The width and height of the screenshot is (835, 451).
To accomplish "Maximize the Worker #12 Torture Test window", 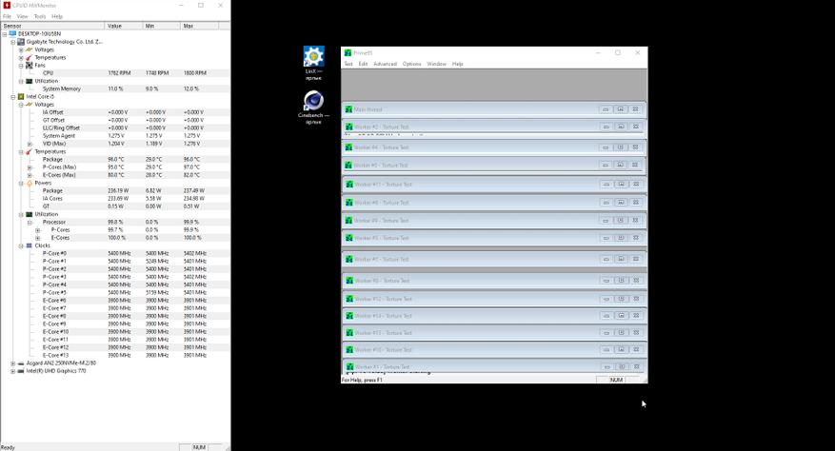I will (x=621, y=300).
